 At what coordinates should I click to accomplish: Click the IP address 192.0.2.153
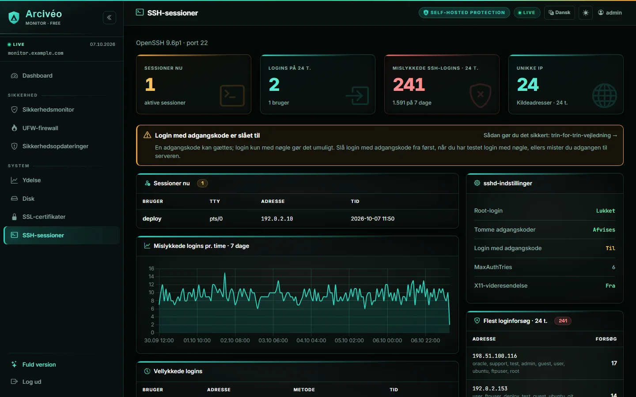(490, 389)
